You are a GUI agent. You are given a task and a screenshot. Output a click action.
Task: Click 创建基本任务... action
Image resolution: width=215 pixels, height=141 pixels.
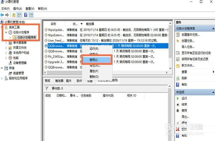pos(190,35)
